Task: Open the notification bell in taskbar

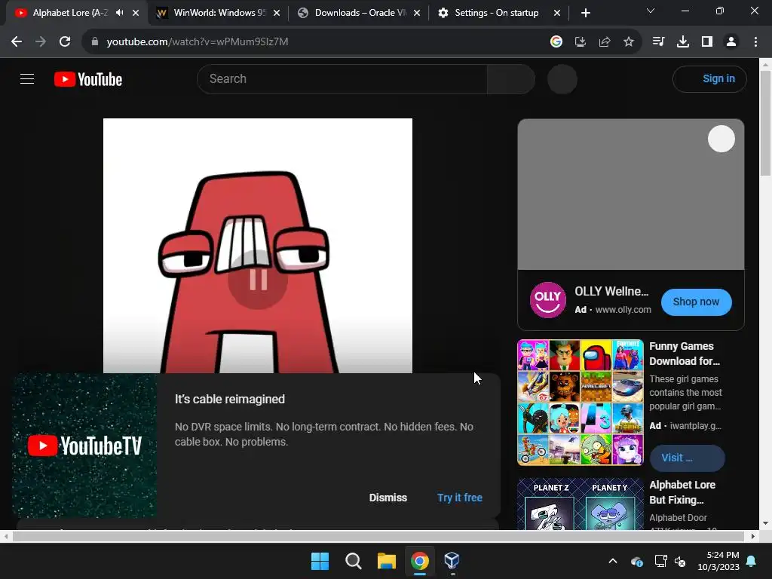Action: pyautogui.click(x=752, y=561)
